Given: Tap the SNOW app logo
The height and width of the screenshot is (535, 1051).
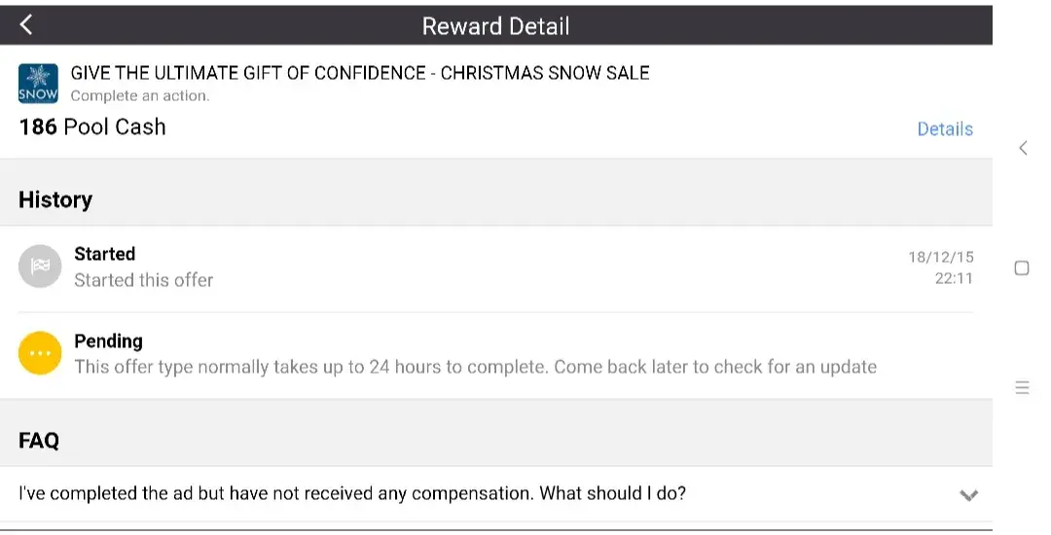Looking at the screenshot, I should pos(38,84).
